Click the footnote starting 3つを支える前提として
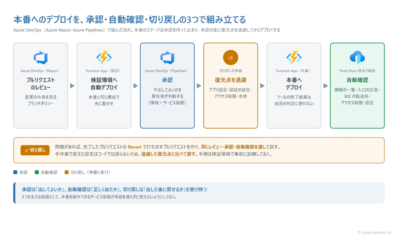398x238 pixels. pyautogui.click(x=99, y=197)
